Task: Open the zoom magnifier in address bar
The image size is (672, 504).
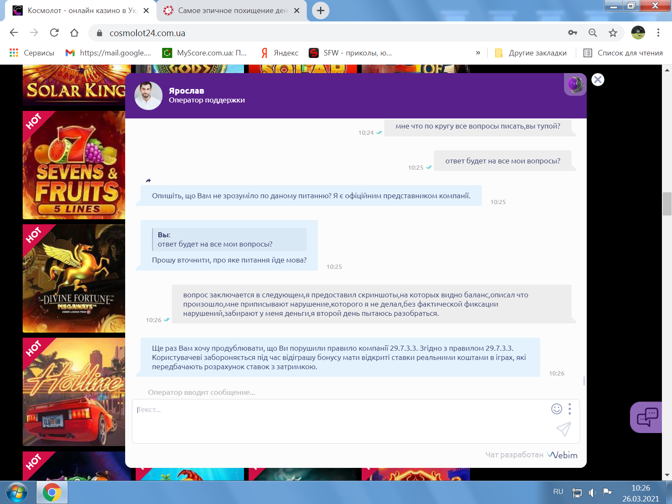Action: 593,33
